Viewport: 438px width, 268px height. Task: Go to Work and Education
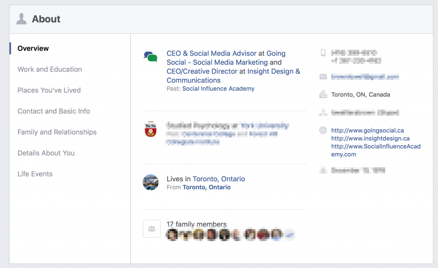(50, 69)
